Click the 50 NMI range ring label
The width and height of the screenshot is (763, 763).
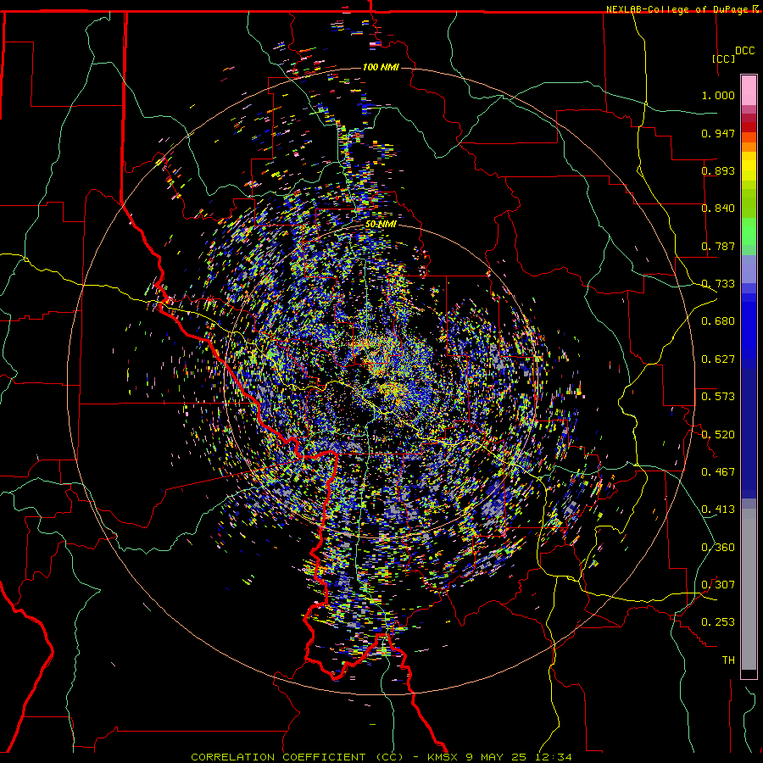tap(381, 225)
